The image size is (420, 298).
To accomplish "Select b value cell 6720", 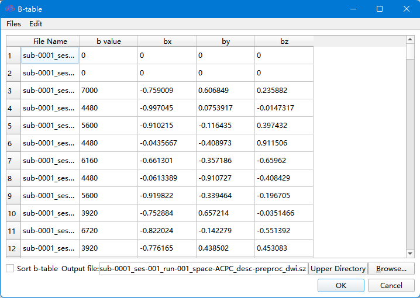I will [108, 231].
